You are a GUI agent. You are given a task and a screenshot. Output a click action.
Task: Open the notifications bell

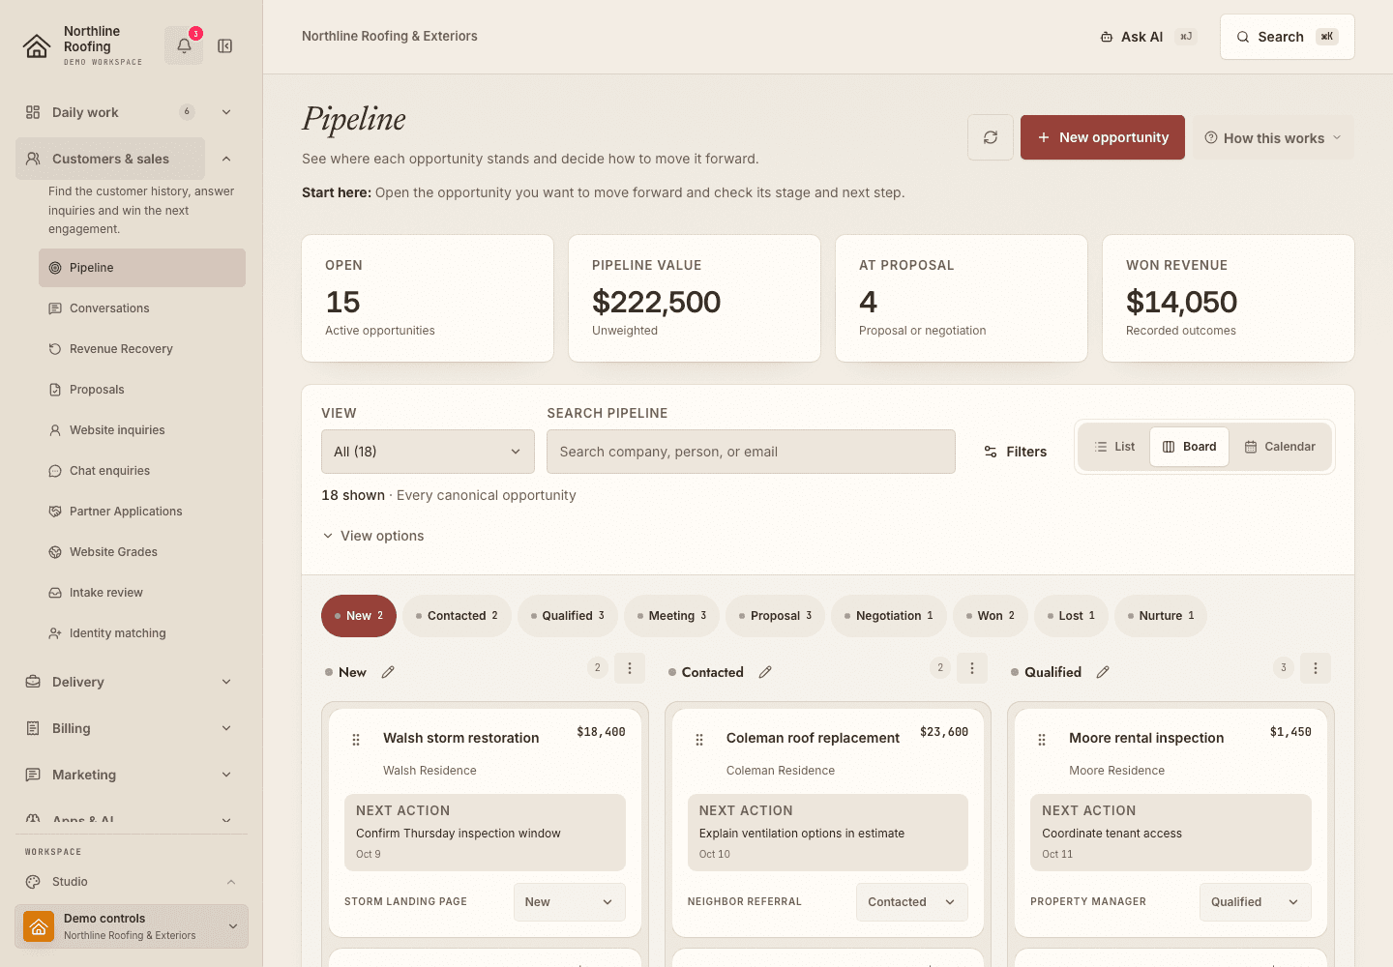tap(184, 45)
